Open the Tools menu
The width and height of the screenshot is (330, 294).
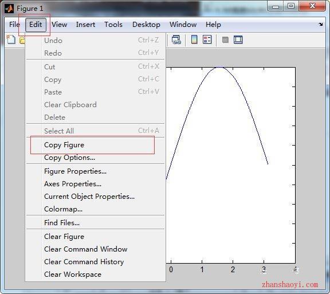tap(113, 25)
